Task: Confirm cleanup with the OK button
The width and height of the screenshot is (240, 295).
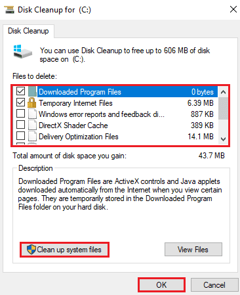Action: click(161, 284)
